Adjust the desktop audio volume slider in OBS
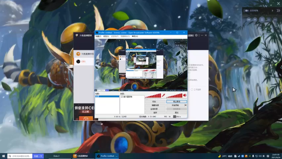Screen dimensions: 282x159 click(174, 96)
